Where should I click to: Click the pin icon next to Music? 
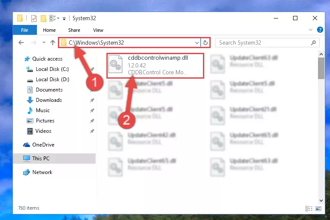point(92,110)
